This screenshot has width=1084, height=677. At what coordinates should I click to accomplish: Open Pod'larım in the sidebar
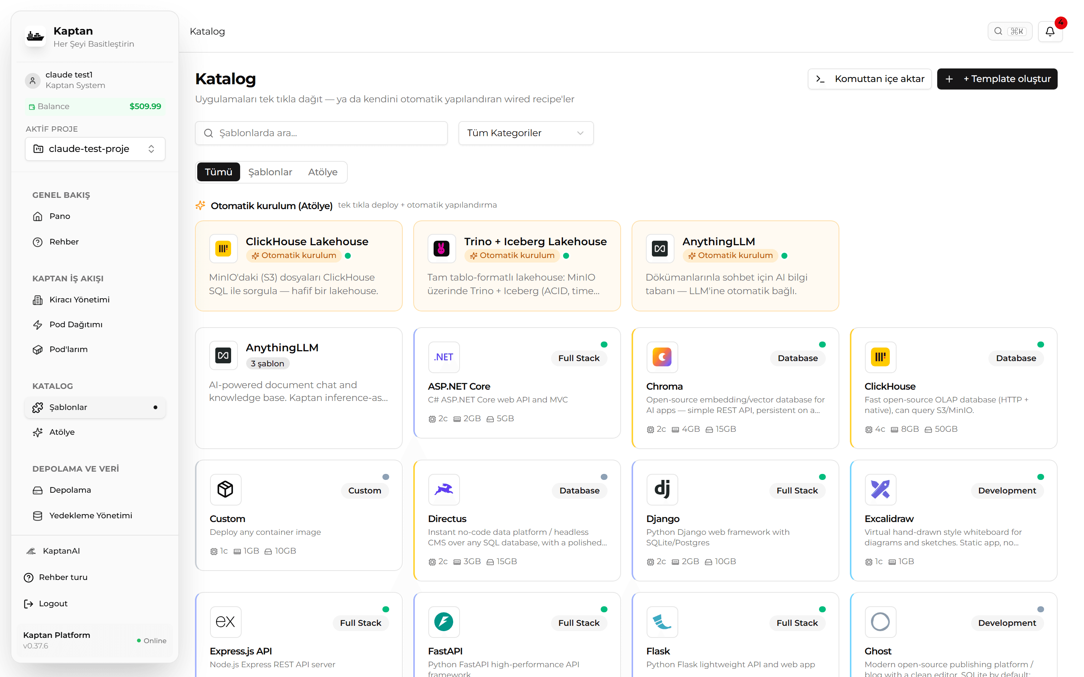95,349
